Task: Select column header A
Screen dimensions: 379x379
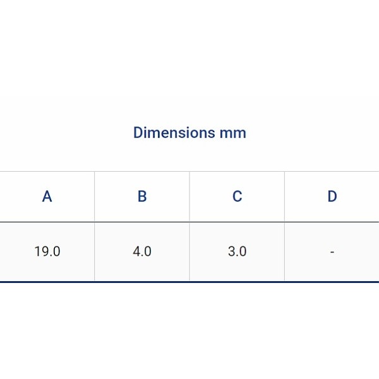Action: coord(47,196)
